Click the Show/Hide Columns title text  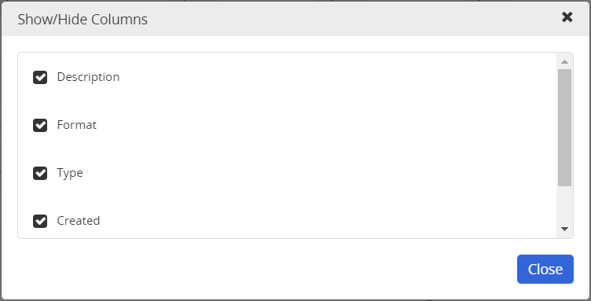pos(83,19)
